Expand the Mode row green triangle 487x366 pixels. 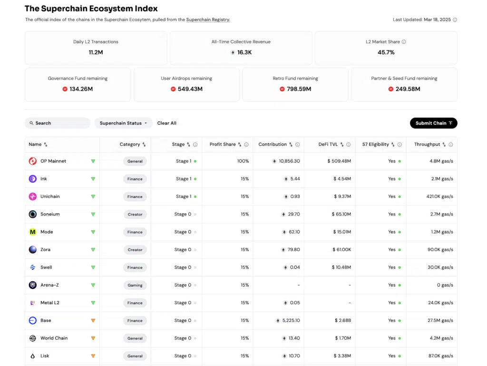[93, 232]
